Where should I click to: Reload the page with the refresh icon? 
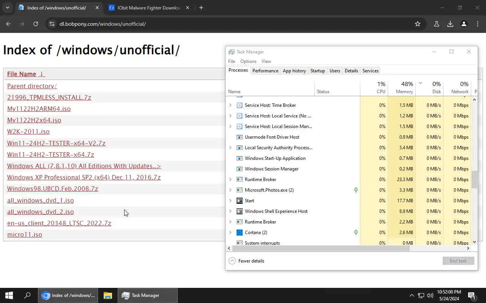click(36, 24)
